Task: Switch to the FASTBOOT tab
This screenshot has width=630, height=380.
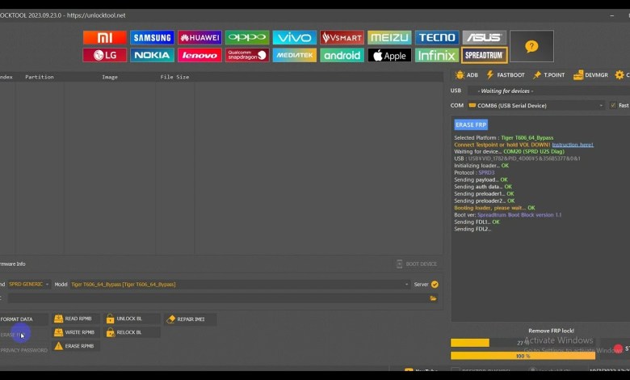Action: [506, 74]
